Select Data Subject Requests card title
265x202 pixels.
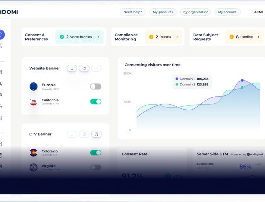205,37
